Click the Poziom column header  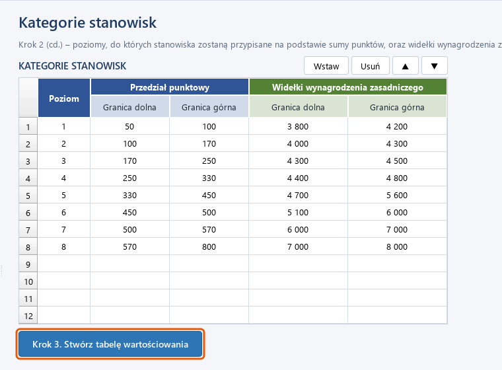64,98
